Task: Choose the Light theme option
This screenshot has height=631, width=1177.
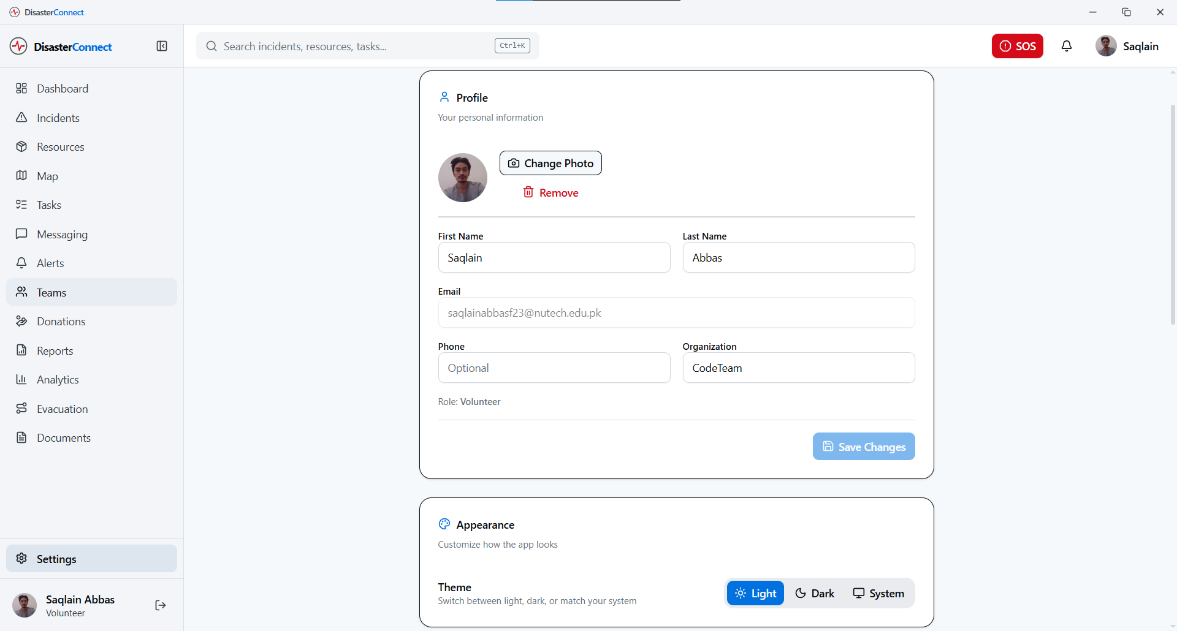Action: [x=755, y=593]
